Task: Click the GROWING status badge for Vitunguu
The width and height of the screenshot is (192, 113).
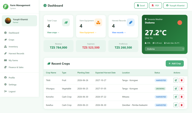Action: tap(160, 89)
